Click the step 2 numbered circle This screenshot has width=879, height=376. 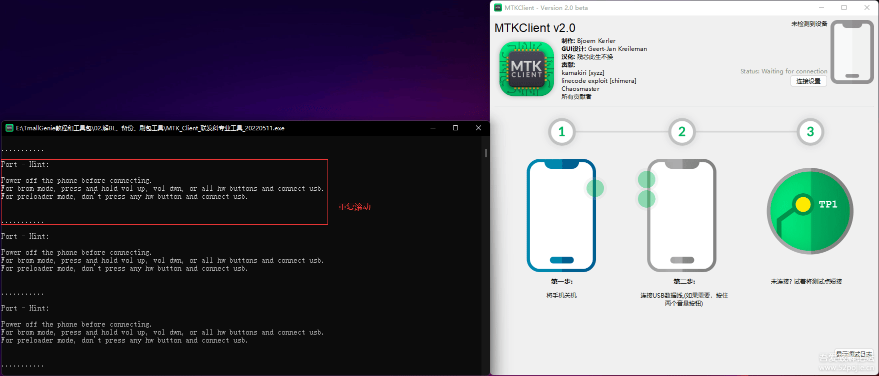click(681, 132)
